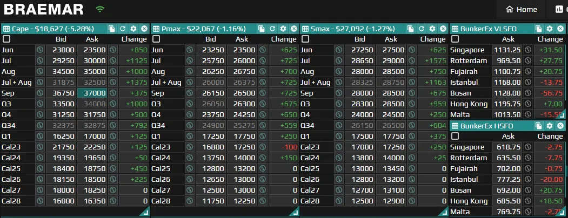The image size is (568, 218).
Task: Refresh the Cape panel
Action: (x=123, y=29)
